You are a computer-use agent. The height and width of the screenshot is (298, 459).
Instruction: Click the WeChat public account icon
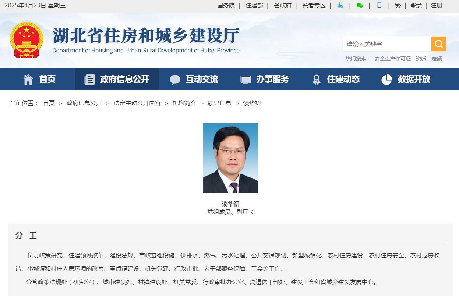[360, 5]
